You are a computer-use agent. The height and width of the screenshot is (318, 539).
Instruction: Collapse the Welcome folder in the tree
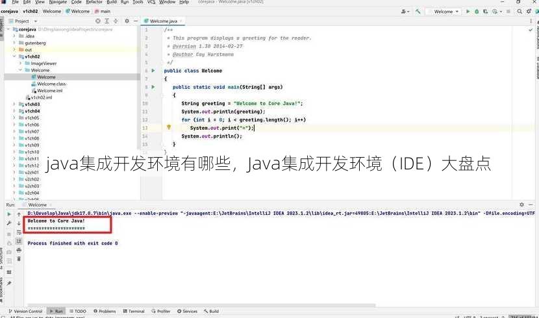20,70
